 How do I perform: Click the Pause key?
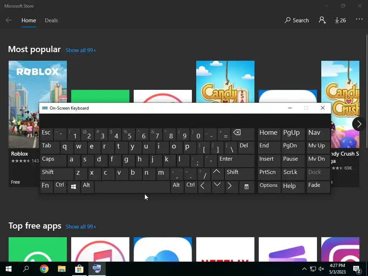(293, 161)
